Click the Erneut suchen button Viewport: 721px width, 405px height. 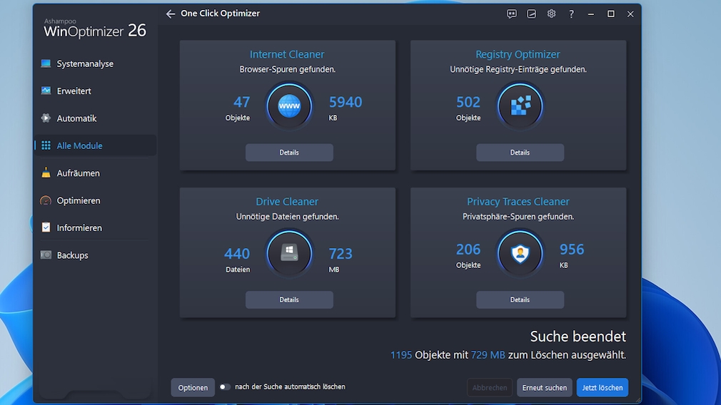pos(544,388)
